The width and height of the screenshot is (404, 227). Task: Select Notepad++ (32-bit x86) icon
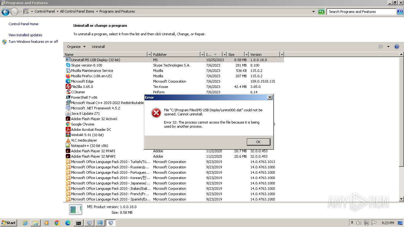(x=68, y=146)
